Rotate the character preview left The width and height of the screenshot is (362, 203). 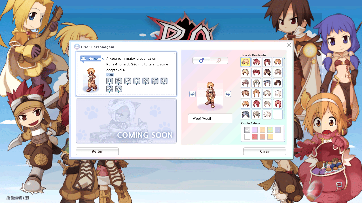click(192, 94)
